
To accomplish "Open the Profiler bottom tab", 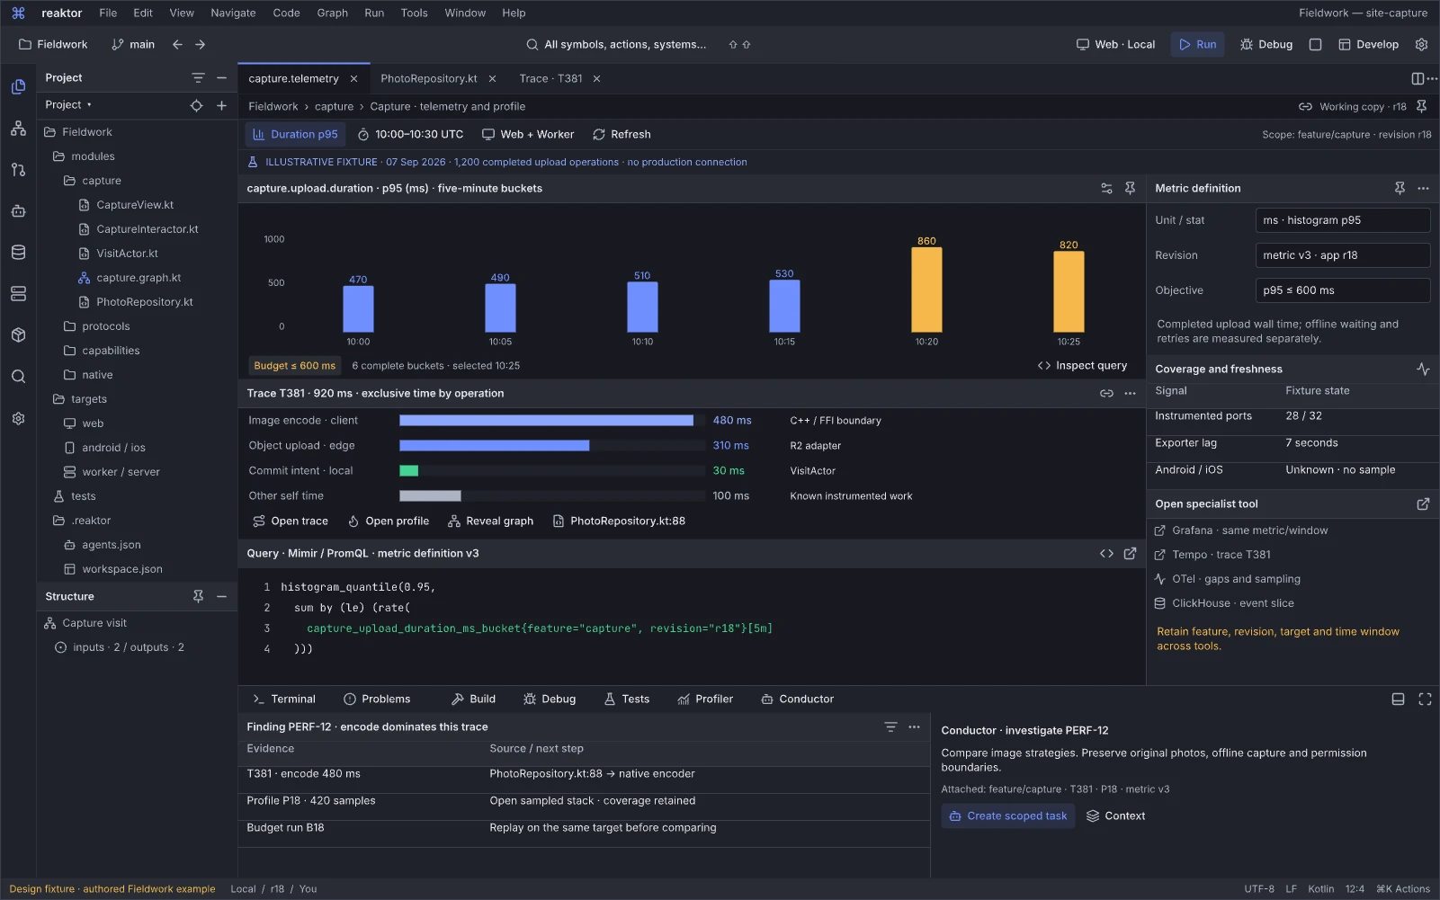I will tap(705, 699).
